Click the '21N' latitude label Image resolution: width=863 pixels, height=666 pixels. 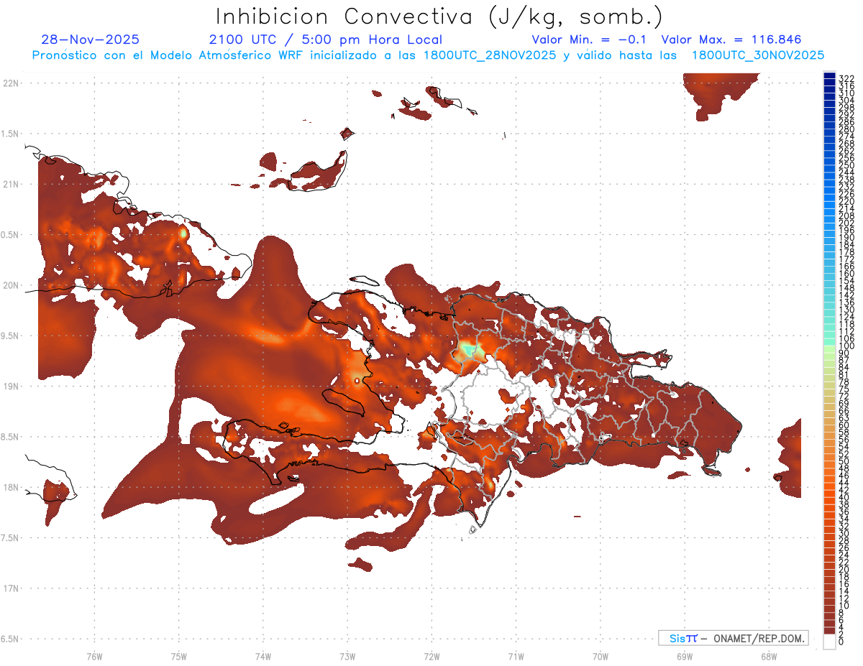10,184
